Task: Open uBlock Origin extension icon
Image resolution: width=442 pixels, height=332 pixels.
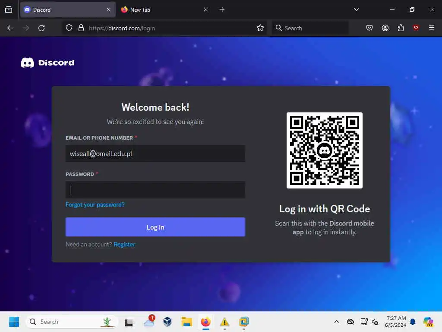Action: coord(416,28)
